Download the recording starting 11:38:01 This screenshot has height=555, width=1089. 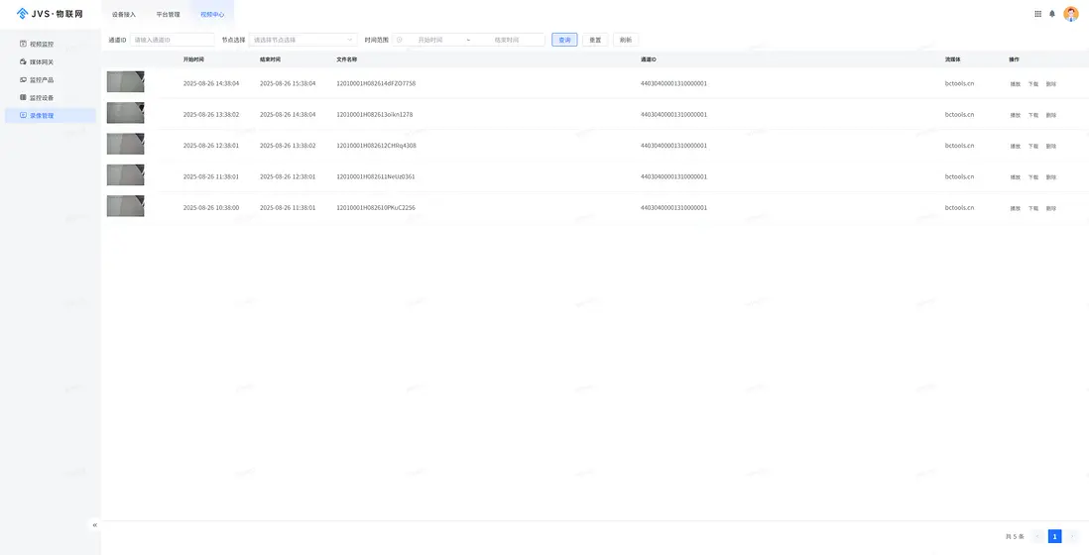tap(1033, 177)
